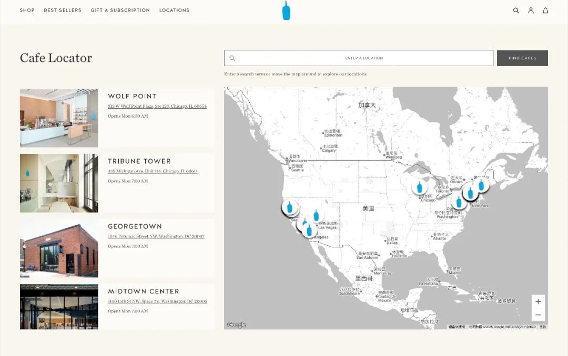This screenshot has height=356, width=568.
Task: Open the Locations nav link
Action: tap(174, 11)
